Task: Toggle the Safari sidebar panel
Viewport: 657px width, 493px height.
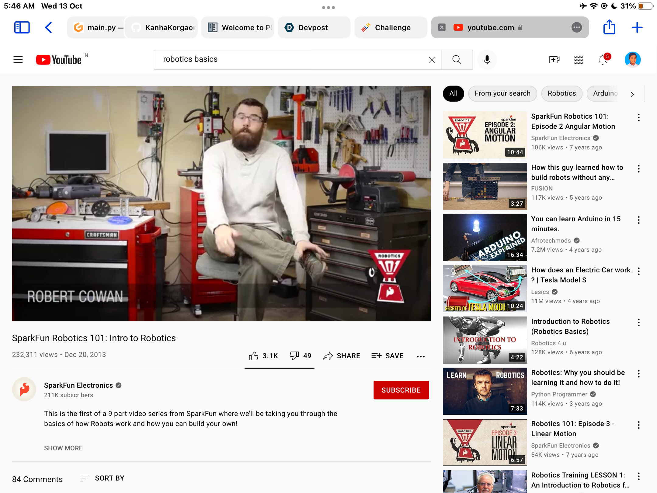Action: point(22,27)
